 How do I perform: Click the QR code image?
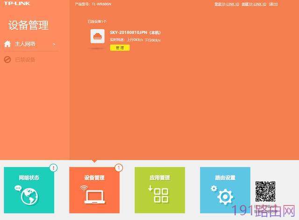pos(265,191)
